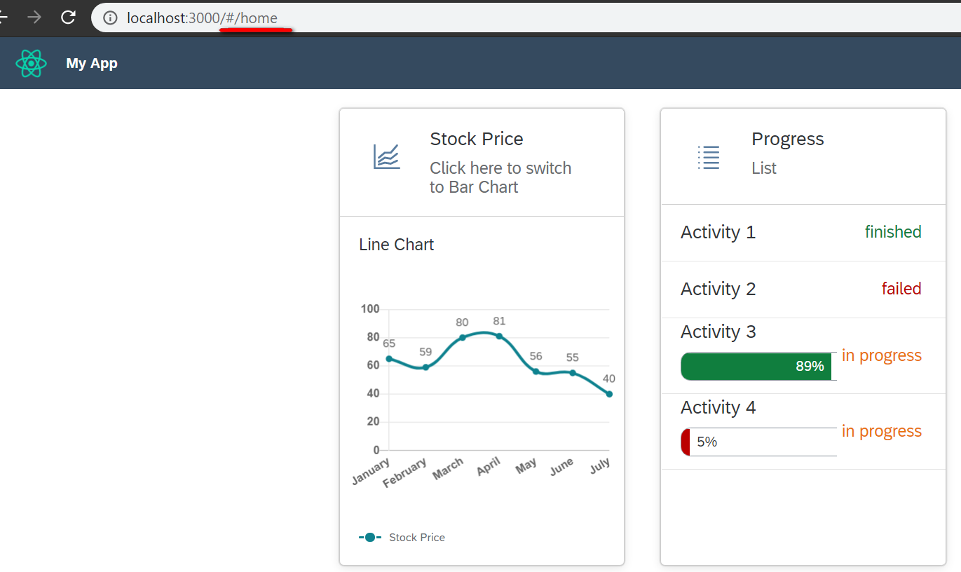Go forward with browser forward arrow

[x=34, y=18]
